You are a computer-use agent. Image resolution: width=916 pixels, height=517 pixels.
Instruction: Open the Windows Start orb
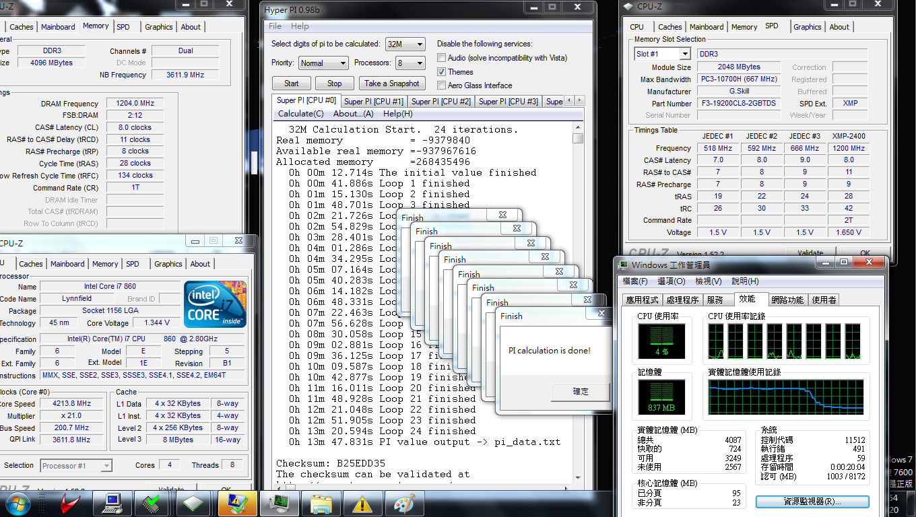click(x=18, y=503)
